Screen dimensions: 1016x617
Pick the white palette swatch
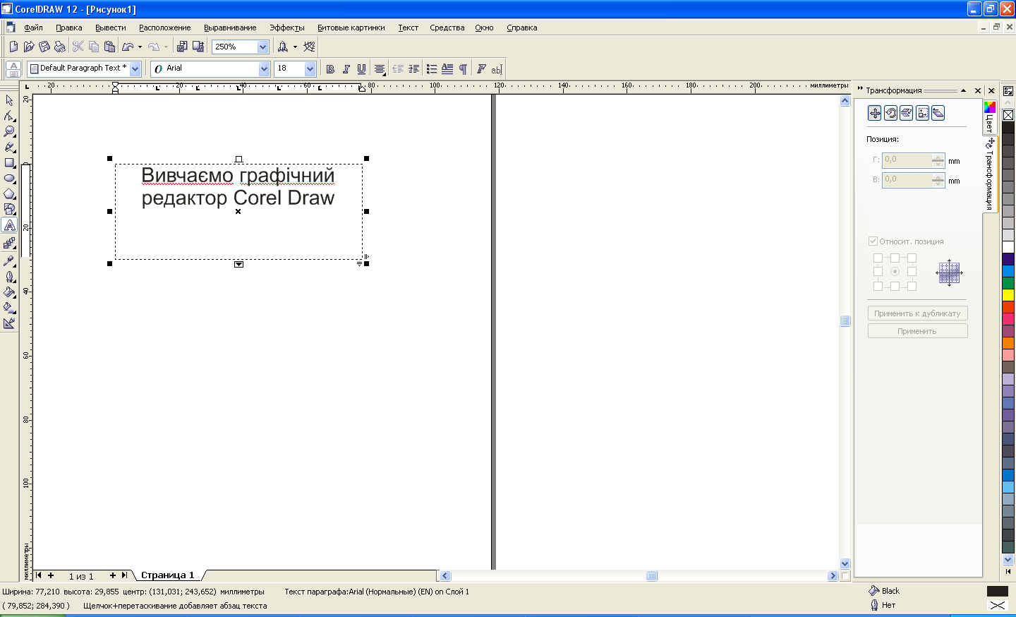point(1008,247)
